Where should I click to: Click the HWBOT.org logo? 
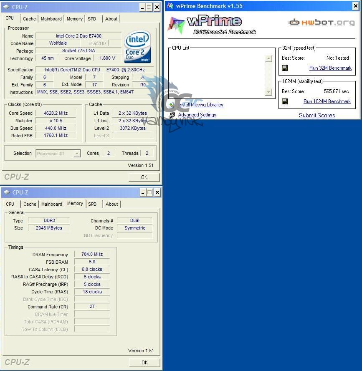pyautogui.click(x=321, y=22)
